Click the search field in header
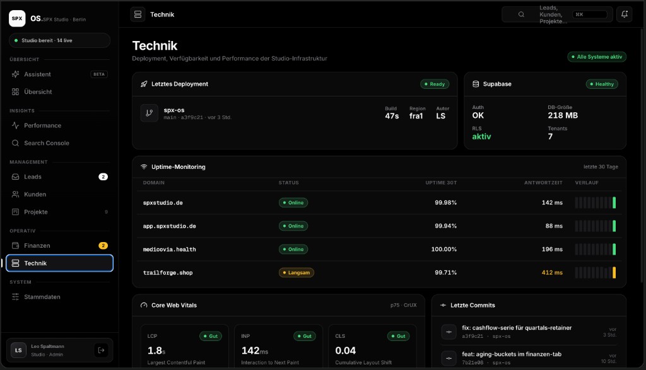Screen dimensions: 646x370 557,14
